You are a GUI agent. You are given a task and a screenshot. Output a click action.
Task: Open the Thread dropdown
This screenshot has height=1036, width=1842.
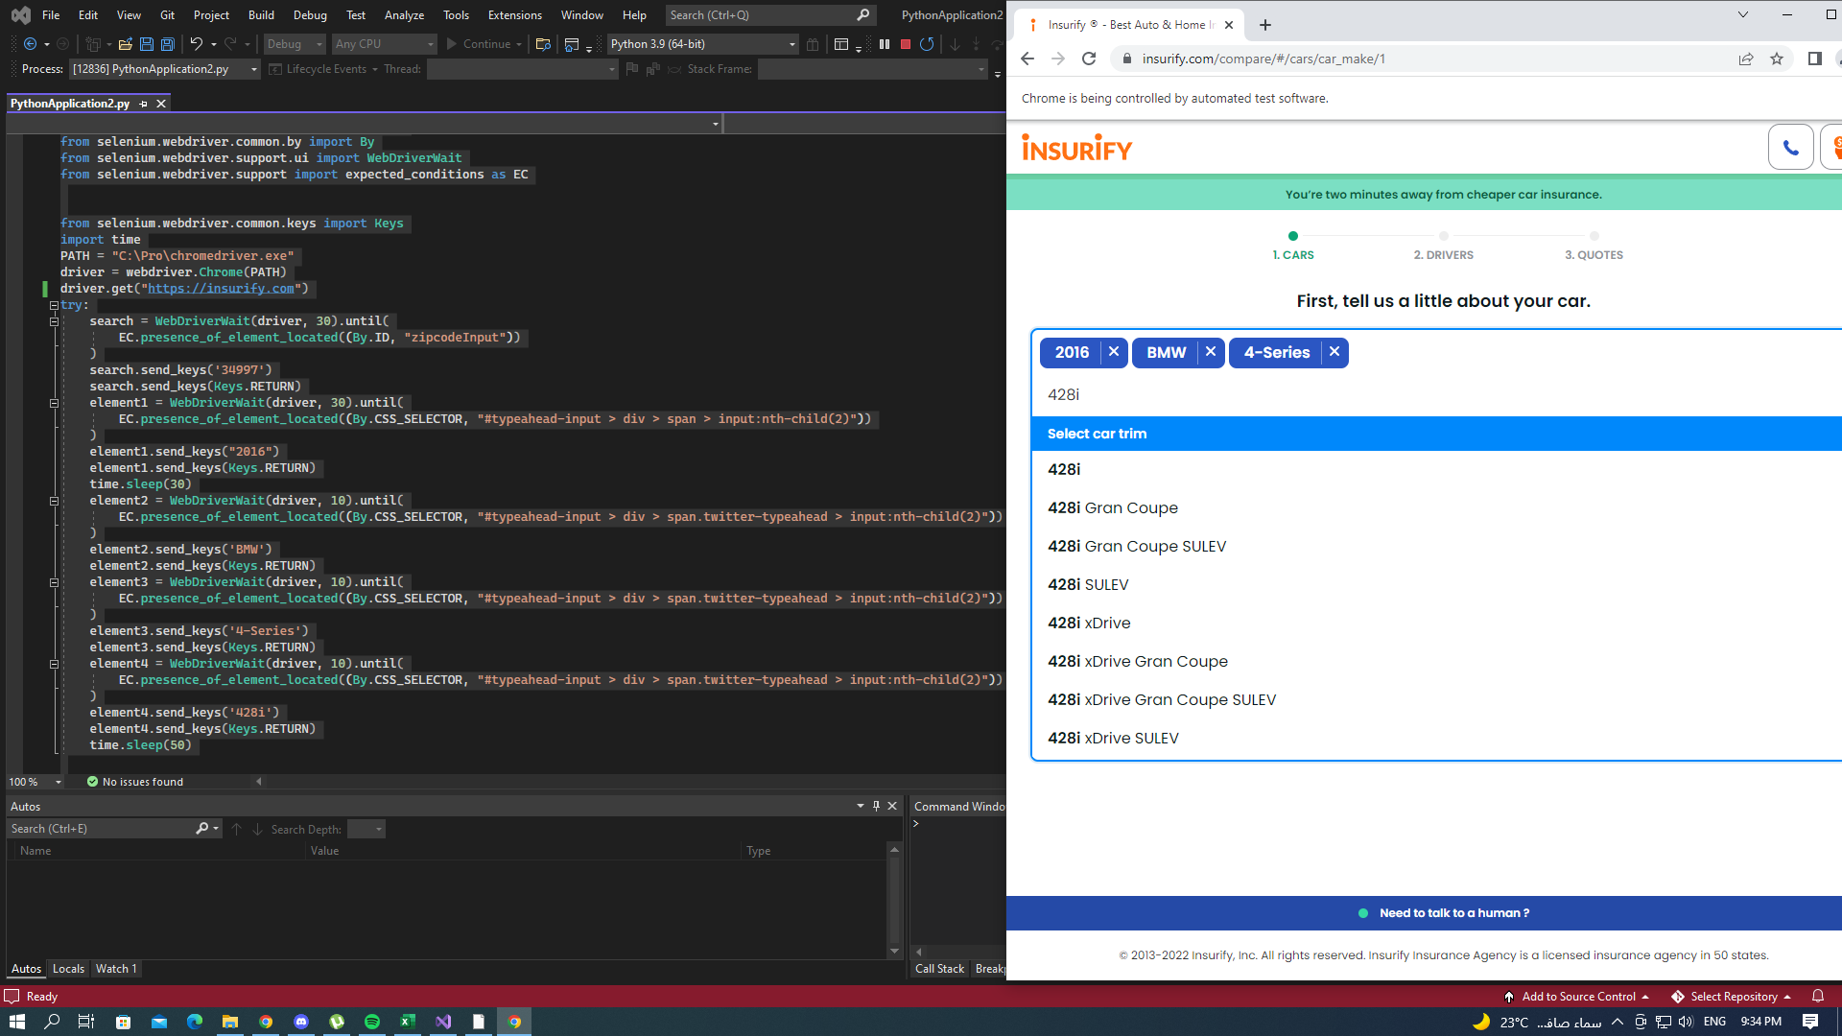[522, 69]
